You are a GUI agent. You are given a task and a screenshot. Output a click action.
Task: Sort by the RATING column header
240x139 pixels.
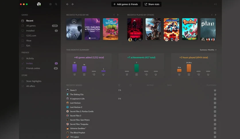coord(150,85)
